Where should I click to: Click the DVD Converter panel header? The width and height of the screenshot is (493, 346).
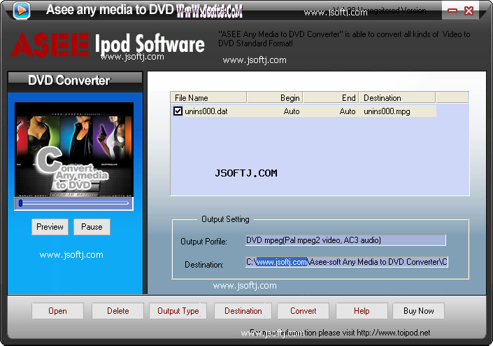click(x=75, y=81)
